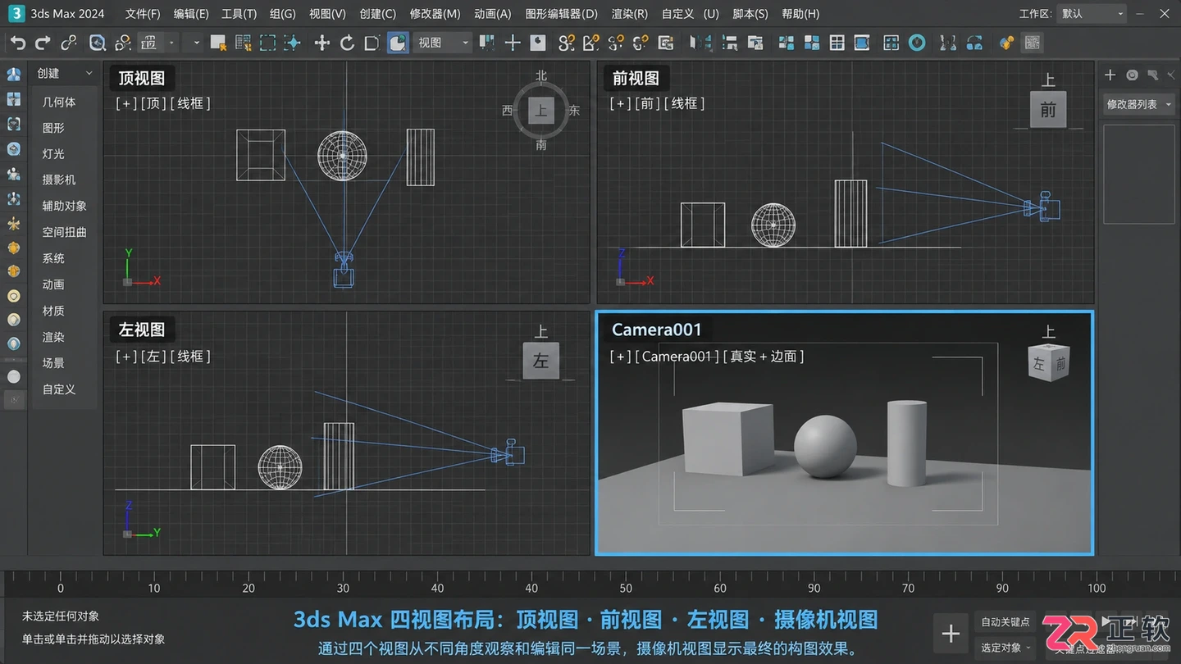
Task: Toggle the angle snap icon
Action: 590,43
